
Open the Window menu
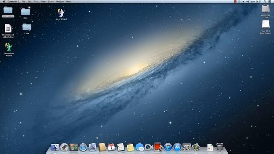(60, 1)
